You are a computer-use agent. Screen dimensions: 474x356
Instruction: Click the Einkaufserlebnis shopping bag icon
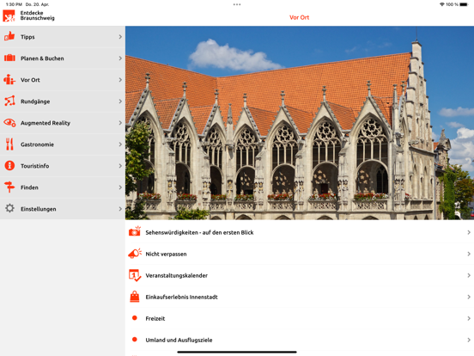tap(135, 297)
